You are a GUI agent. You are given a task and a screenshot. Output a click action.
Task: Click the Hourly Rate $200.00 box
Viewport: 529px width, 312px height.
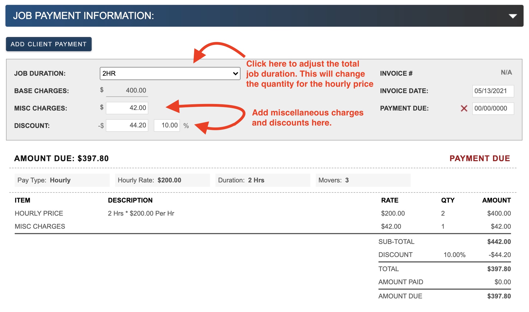coord(162,180)
